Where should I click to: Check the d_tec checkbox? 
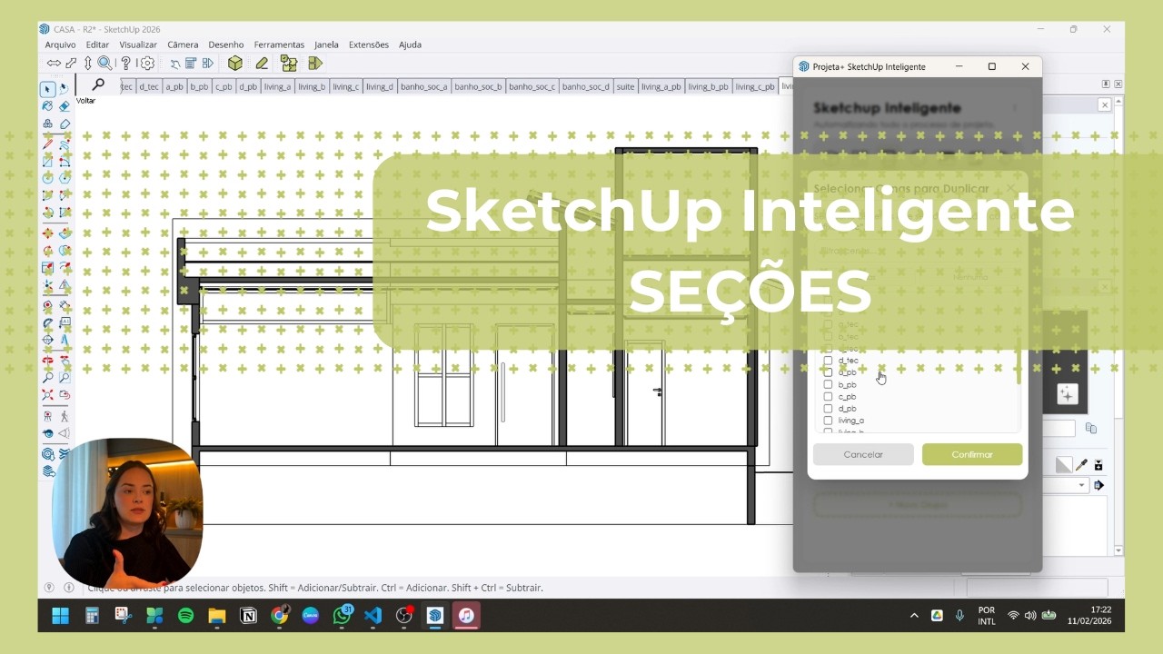828,361
